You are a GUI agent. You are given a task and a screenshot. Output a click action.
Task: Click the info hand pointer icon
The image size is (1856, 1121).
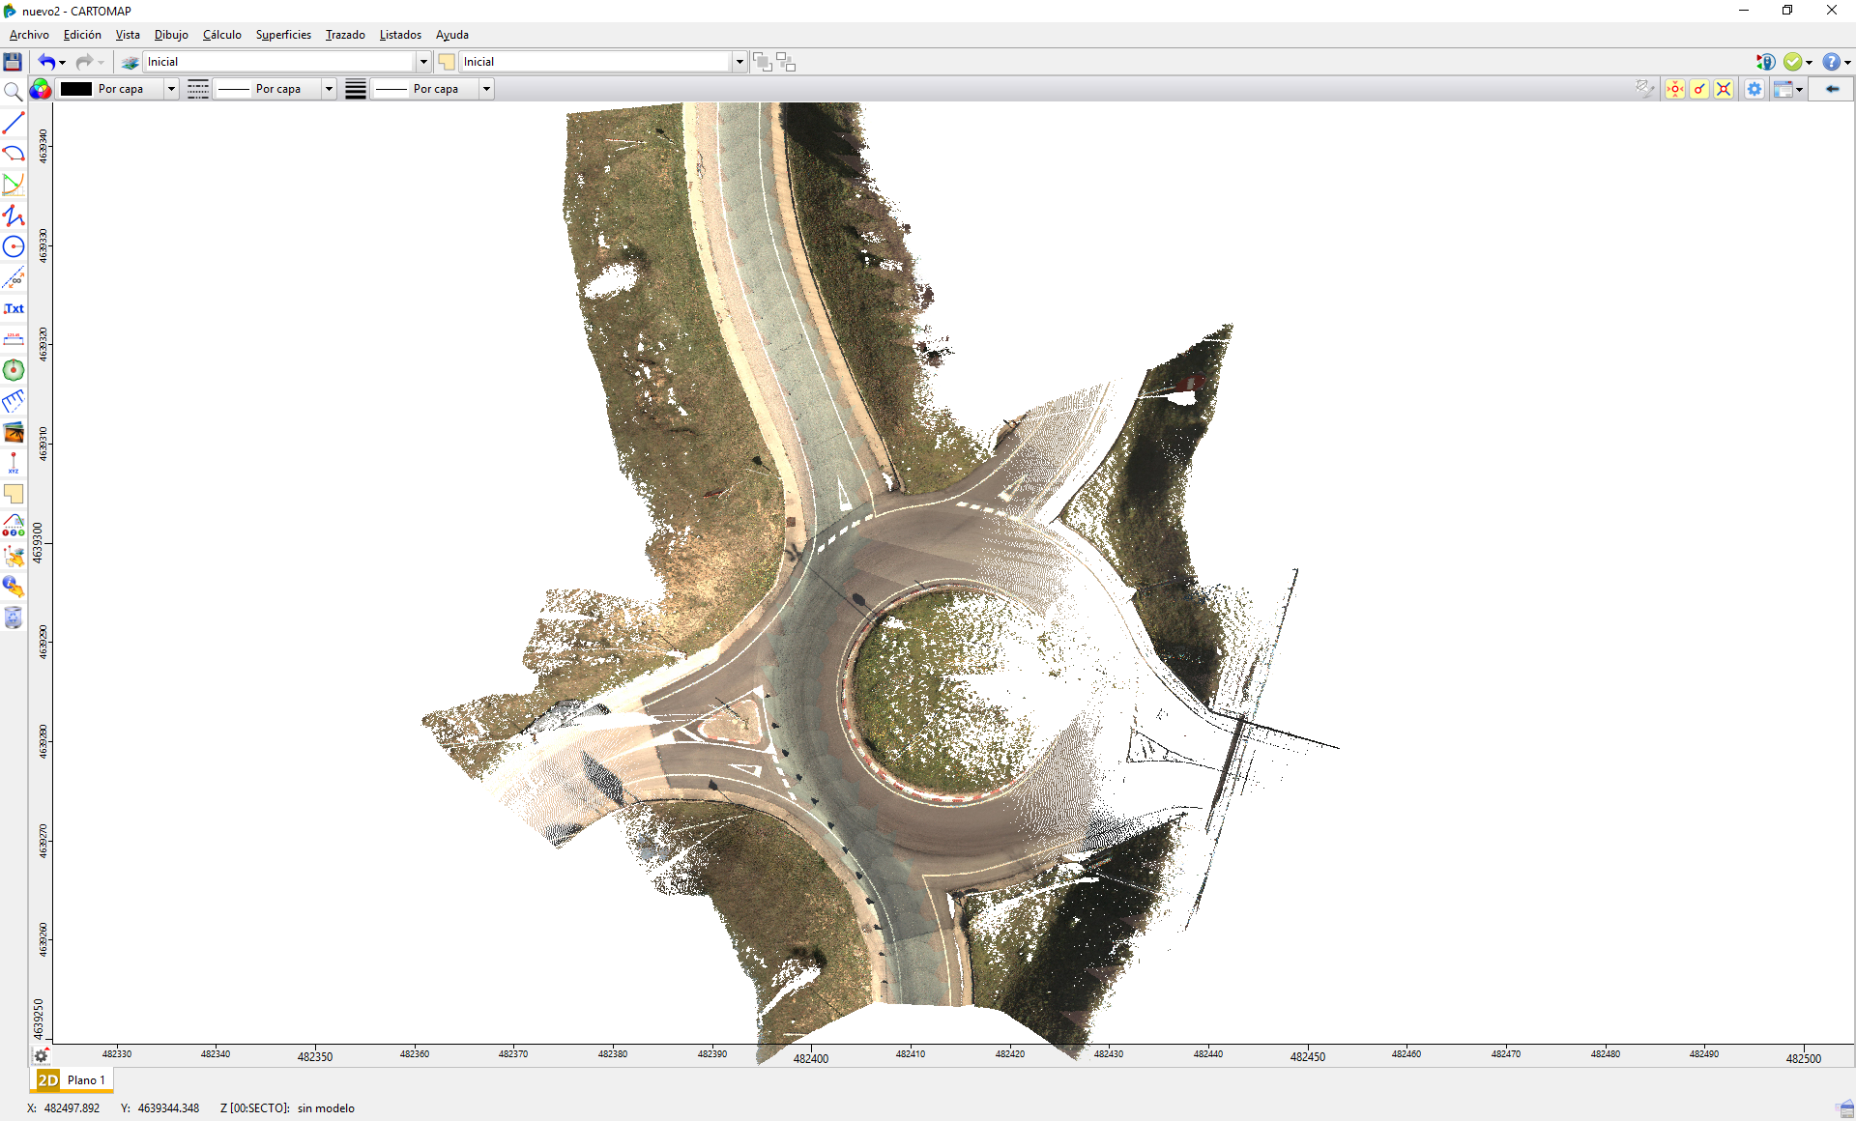pyautogui.click(x=14, y=587)
